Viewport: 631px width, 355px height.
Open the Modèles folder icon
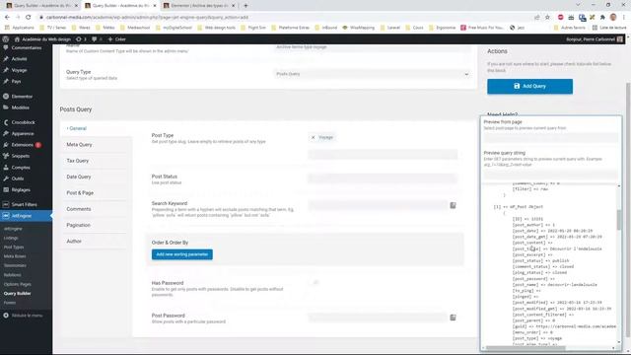click(x=6, y=107)
